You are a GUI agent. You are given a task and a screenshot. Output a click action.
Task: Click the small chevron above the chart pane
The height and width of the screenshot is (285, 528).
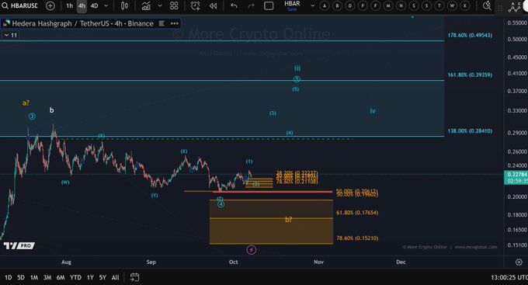(x=412, y=16)
